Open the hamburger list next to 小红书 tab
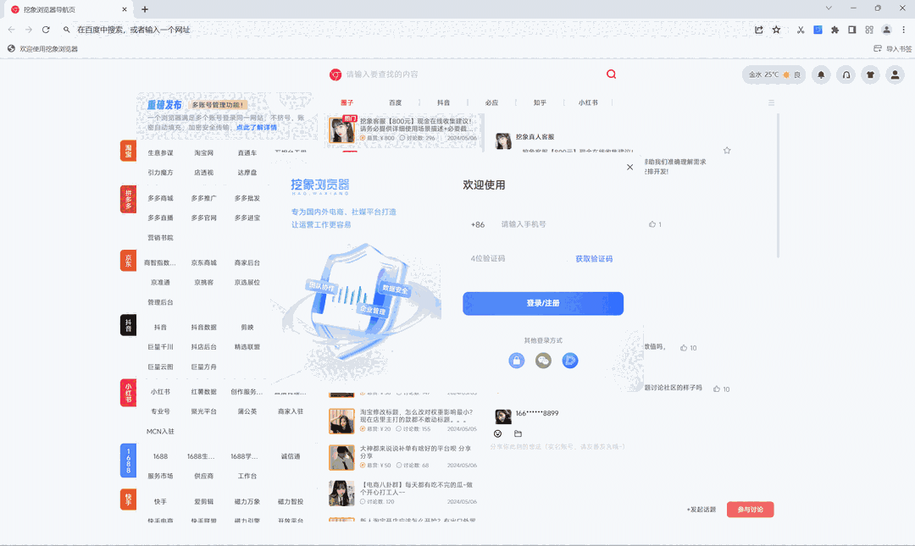 pos(771,102)
